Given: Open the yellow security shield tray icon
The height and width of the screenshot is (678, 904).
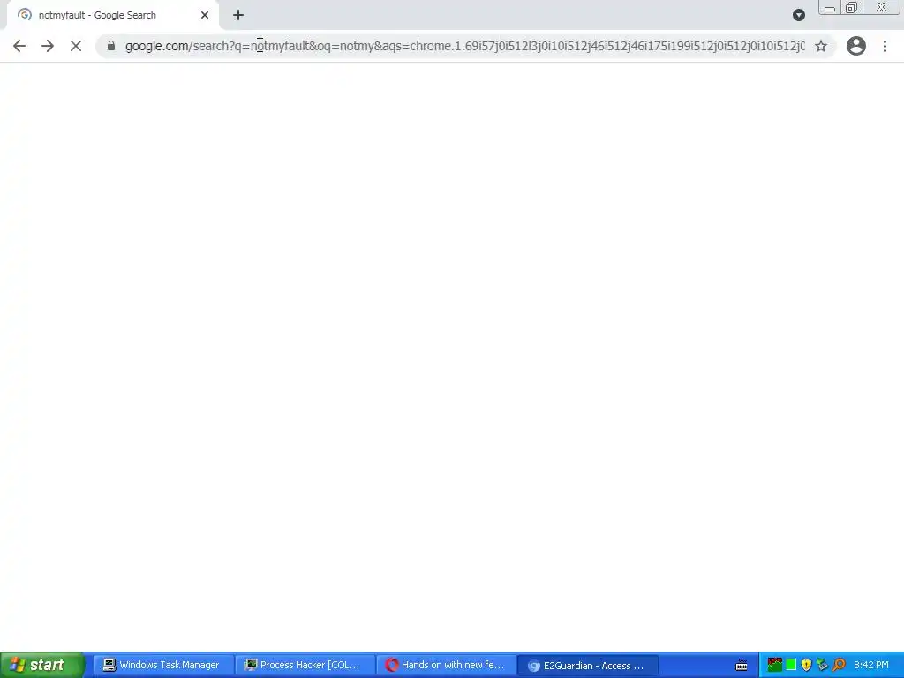Looking at the screenshot, I should pos(806,665).
